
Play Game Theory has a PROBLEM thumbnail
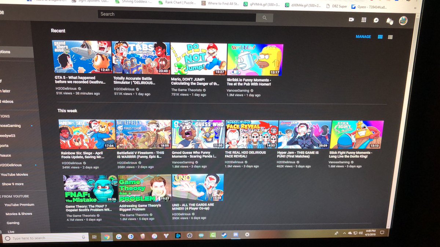click(144, 188)
